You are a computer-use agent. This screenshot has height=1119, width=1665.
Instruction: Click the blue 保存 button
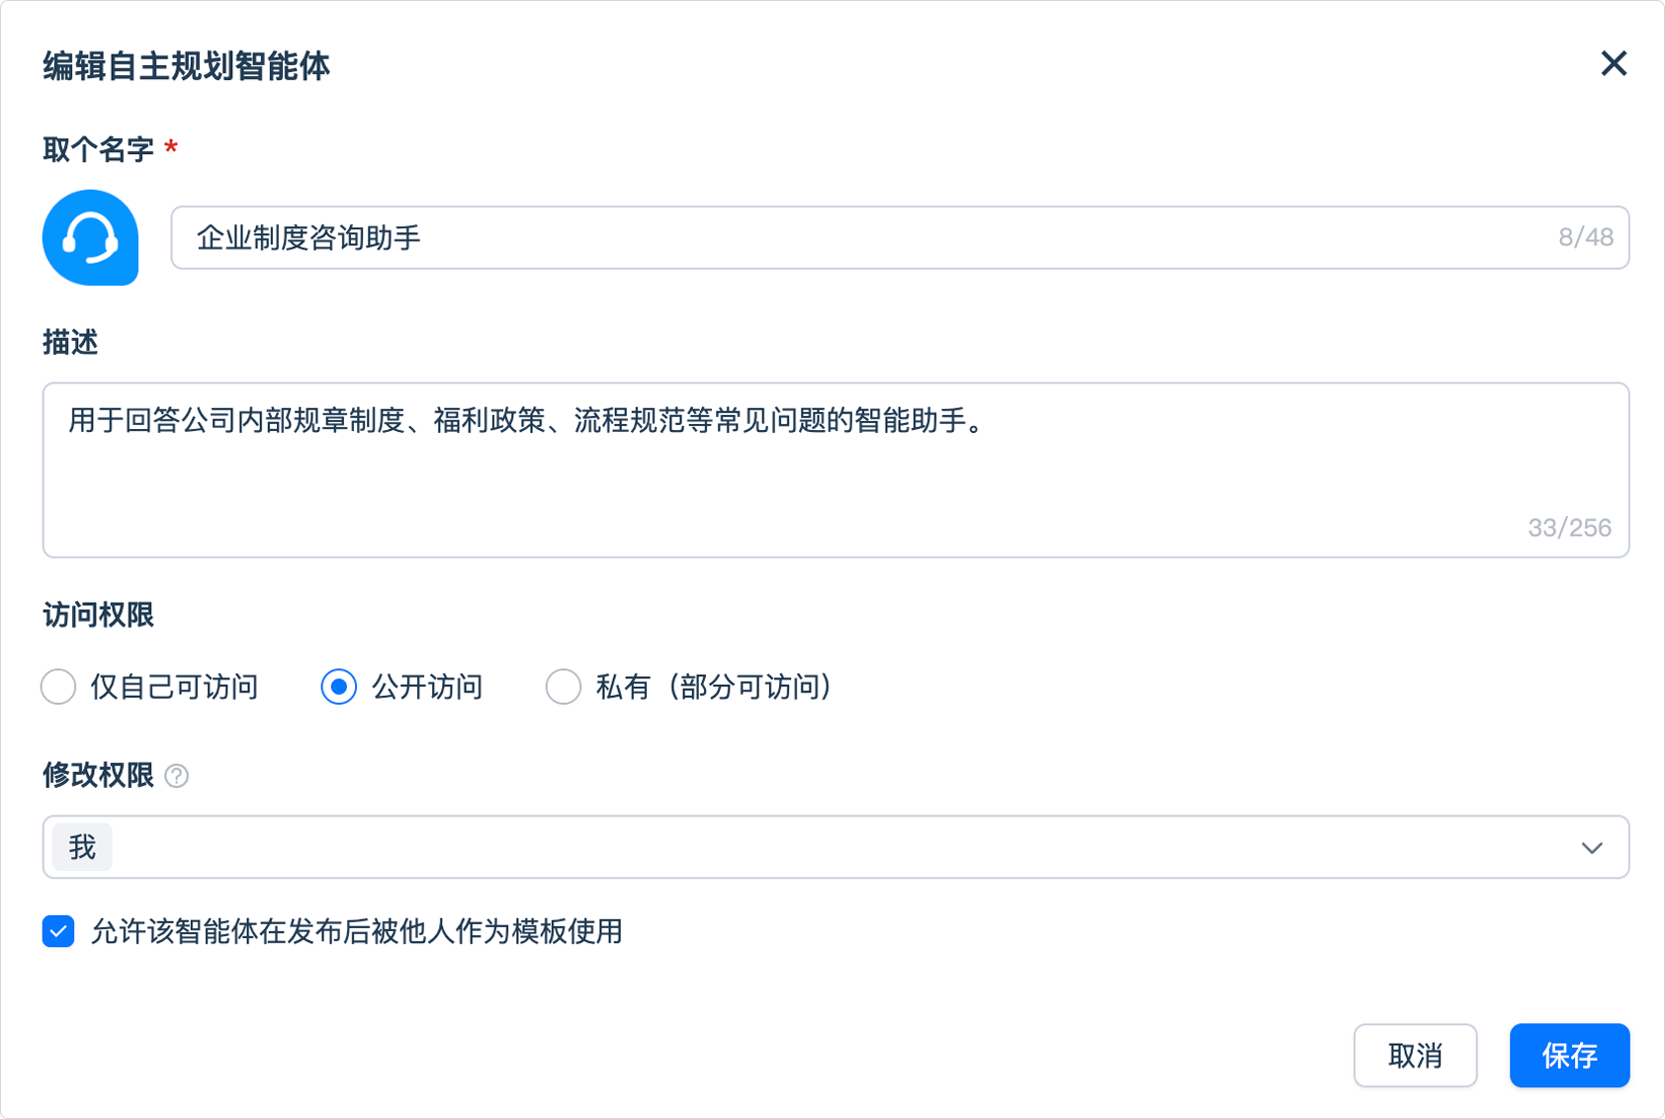tap(1568, 1056)
